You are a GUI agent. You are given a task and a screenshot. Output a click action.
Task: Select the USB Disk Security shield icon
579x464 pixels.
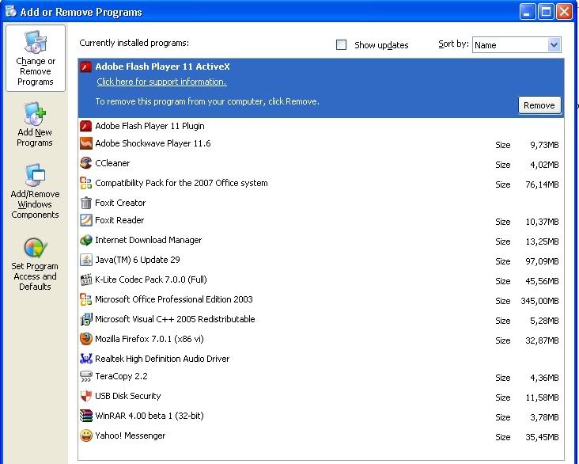[86, 396]
